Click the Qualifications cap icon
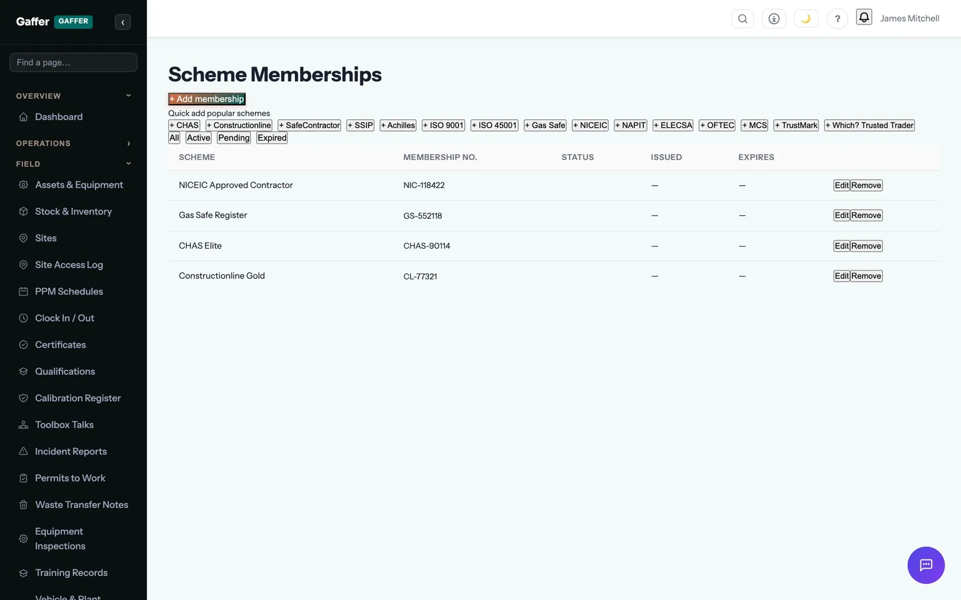The width and height of the screenshot is (961, 600). click(x=23, y=371)
